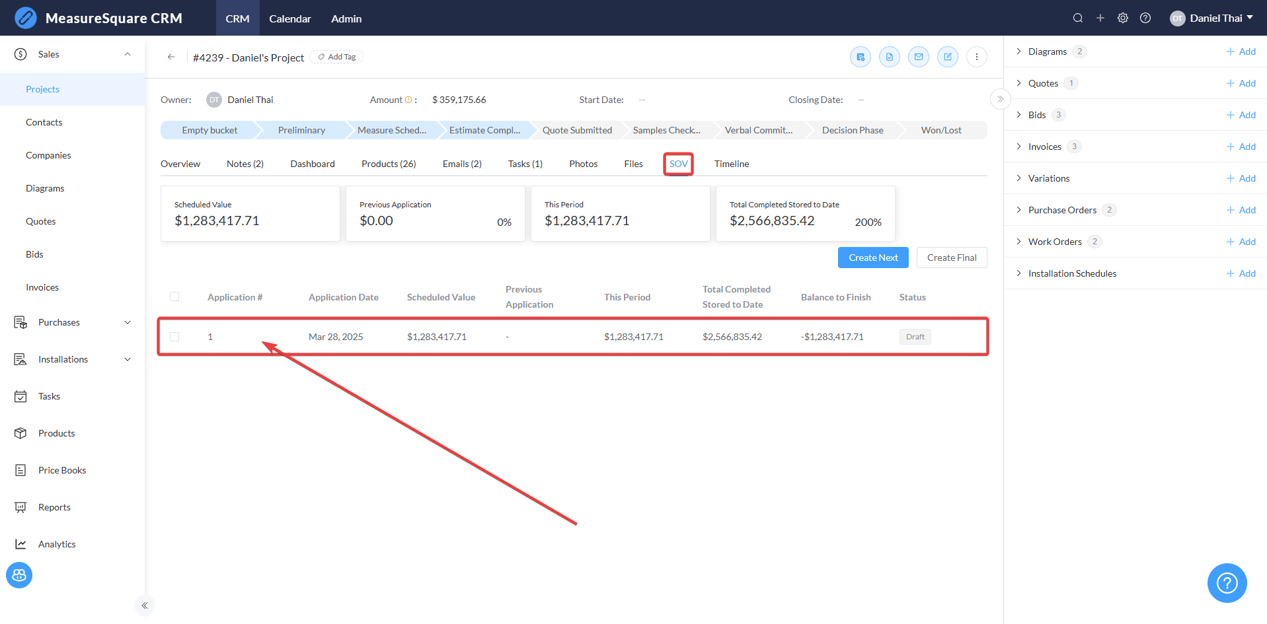Click the Create Next button
The width and height of the screenshot is (1267, 624).
(x=873, y=258)
